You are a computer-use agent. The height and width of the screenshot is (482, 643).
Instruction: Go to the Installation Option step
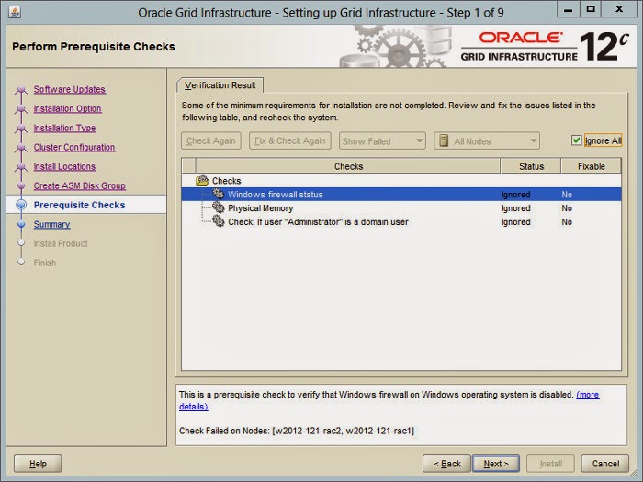coord(67,108)
